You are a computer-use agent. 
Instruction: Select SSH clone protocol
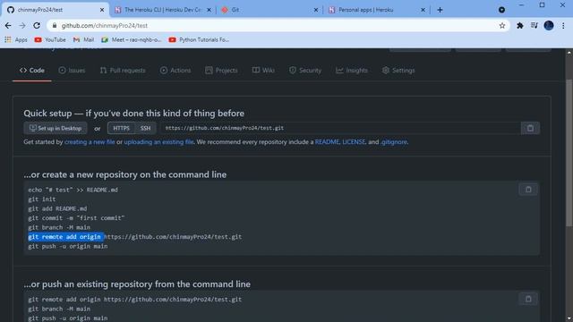145,128
